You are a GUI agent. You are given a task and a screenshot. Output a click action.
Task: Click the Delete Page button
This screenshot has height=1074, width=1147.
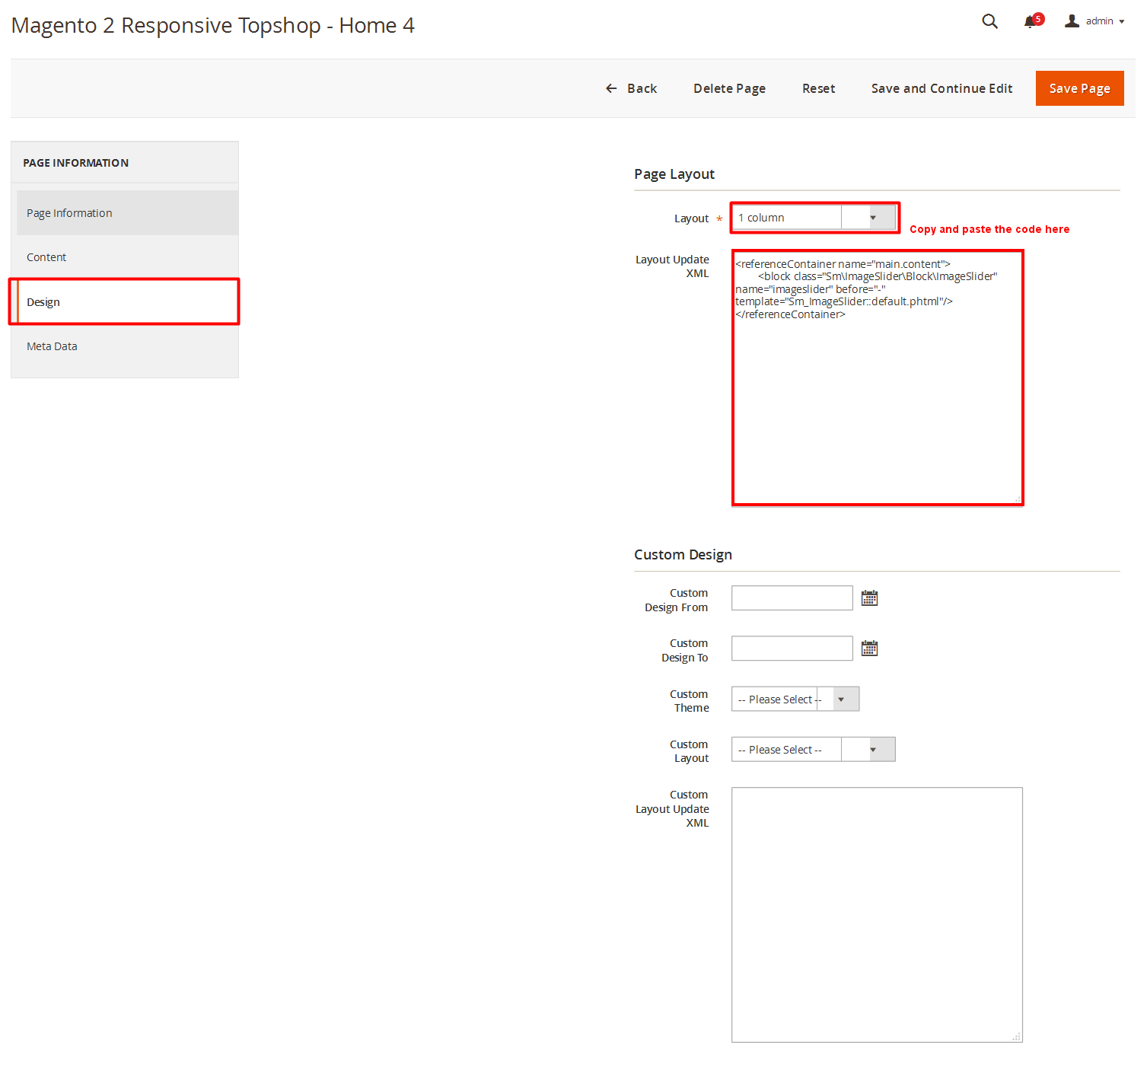click(x=729, y=88)
